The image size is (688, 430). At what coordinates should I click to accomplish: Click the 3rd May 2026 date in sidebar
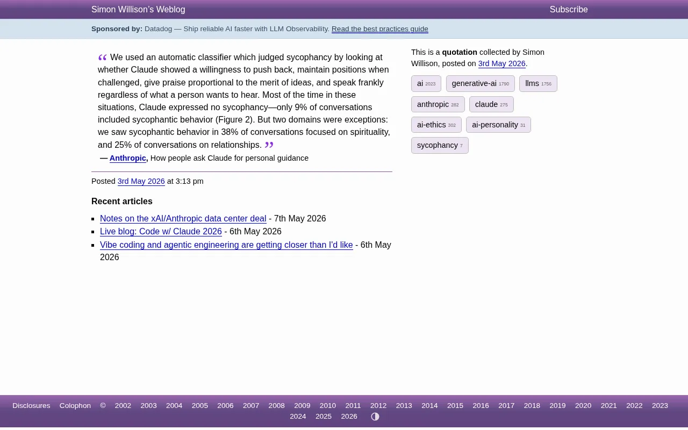pos(502,63)
